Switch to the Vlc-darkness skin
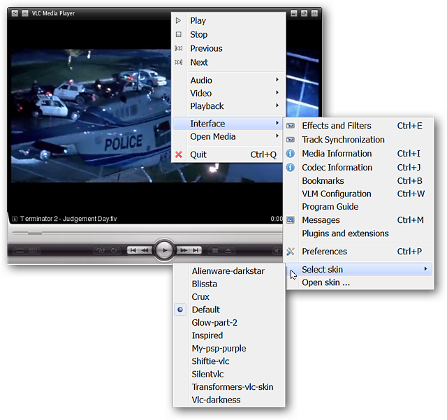Viewport: 447px width, 420px height. [x=216, y=400]
